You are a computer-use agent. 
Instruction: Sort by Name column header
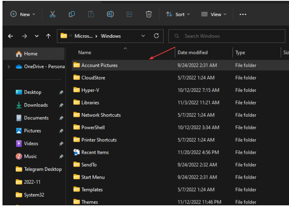tap(85, 52)
